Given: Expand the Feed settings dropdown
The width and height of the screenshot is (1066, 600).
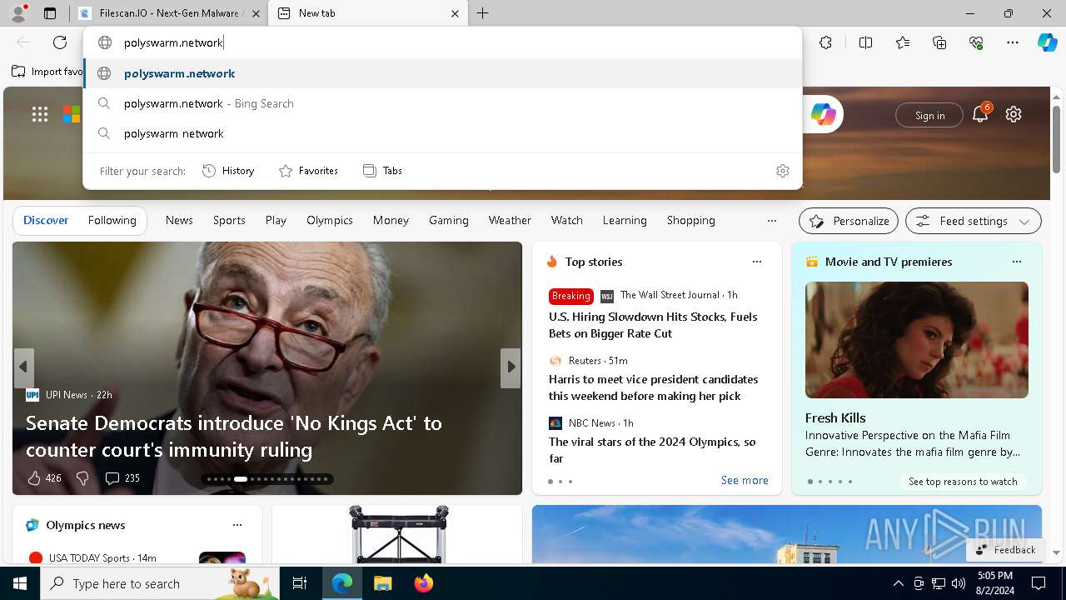Looking at the screenshot, I should tap(974, 221).
